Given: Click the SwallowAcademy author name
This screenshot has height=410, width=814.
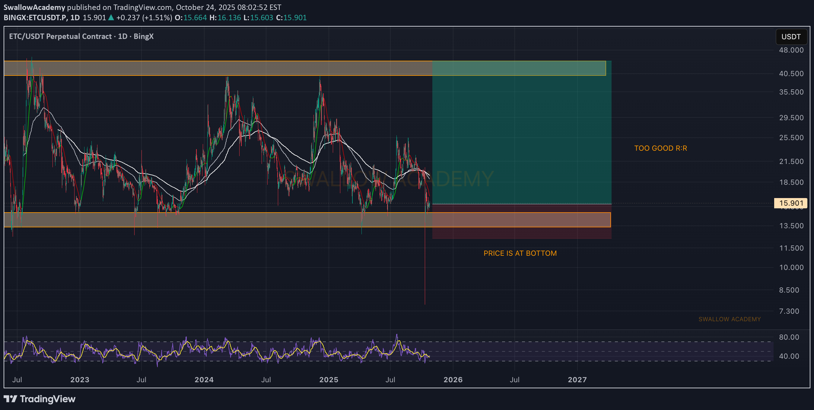Looking at the screenshot, I should pos(34,7).
